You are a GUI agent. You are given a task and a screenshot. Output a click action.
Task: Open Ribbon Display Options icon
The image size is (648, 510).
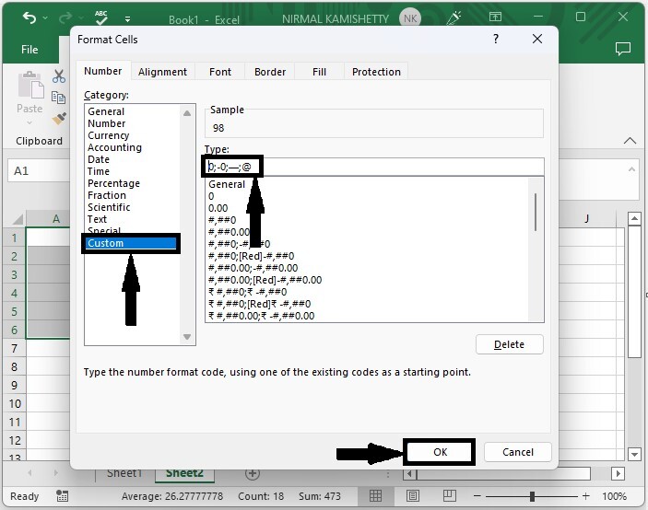click(x=495, y=17)
